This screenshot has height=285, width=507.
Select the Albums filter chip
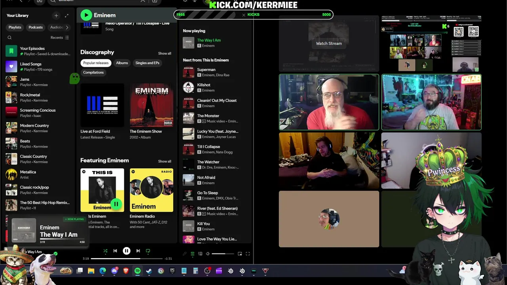[122, 63]
